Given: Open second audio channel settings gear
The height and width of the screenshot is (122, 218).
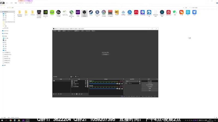Looking at the screenshot, I should (x=122, y=89).
